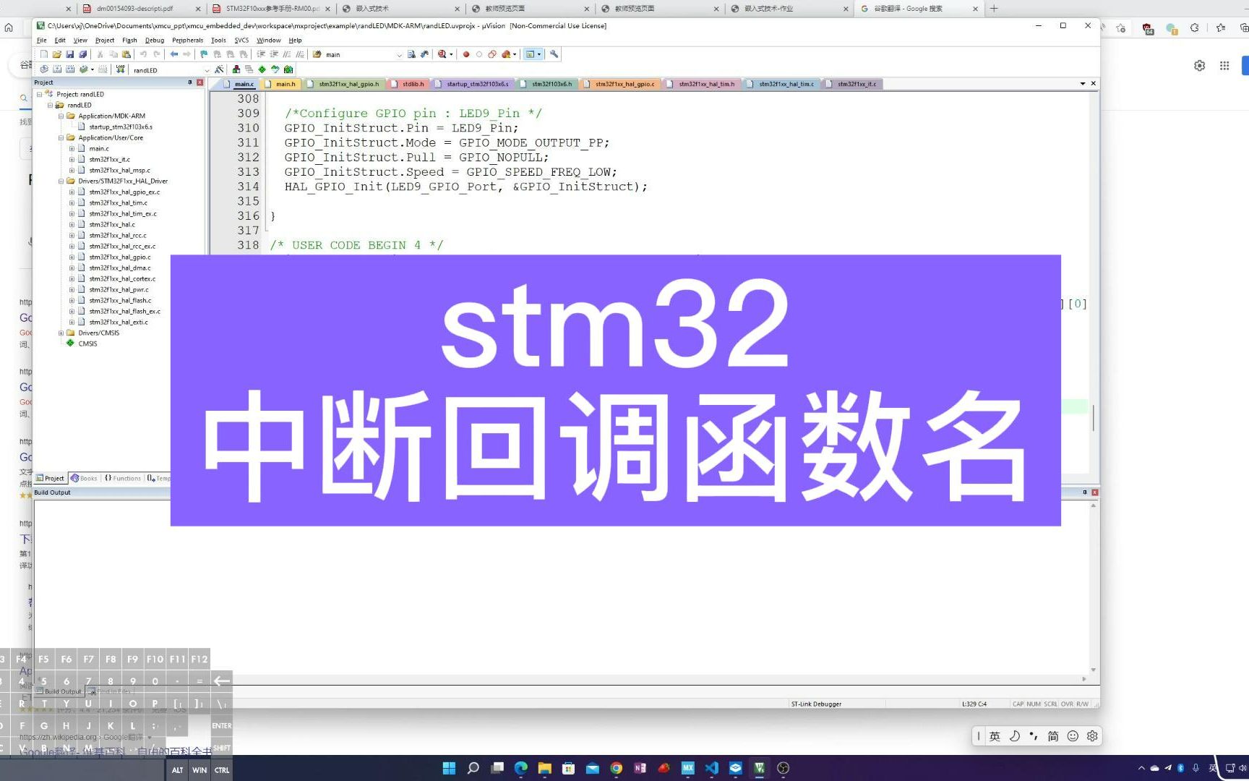The height and width of the screenshot is (781, 1249).
Task: Insert a bookmark using flag icon
Action: click(x=204, y=54)
